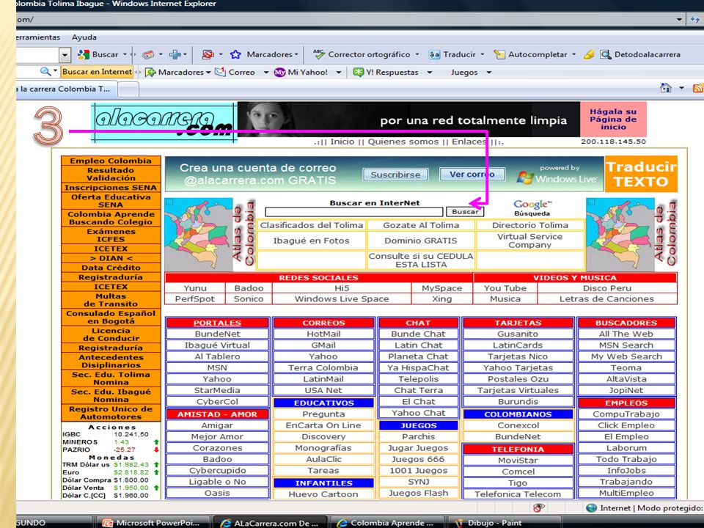Click the Mi Yahoo! purple icon

(x=279, y=72)
